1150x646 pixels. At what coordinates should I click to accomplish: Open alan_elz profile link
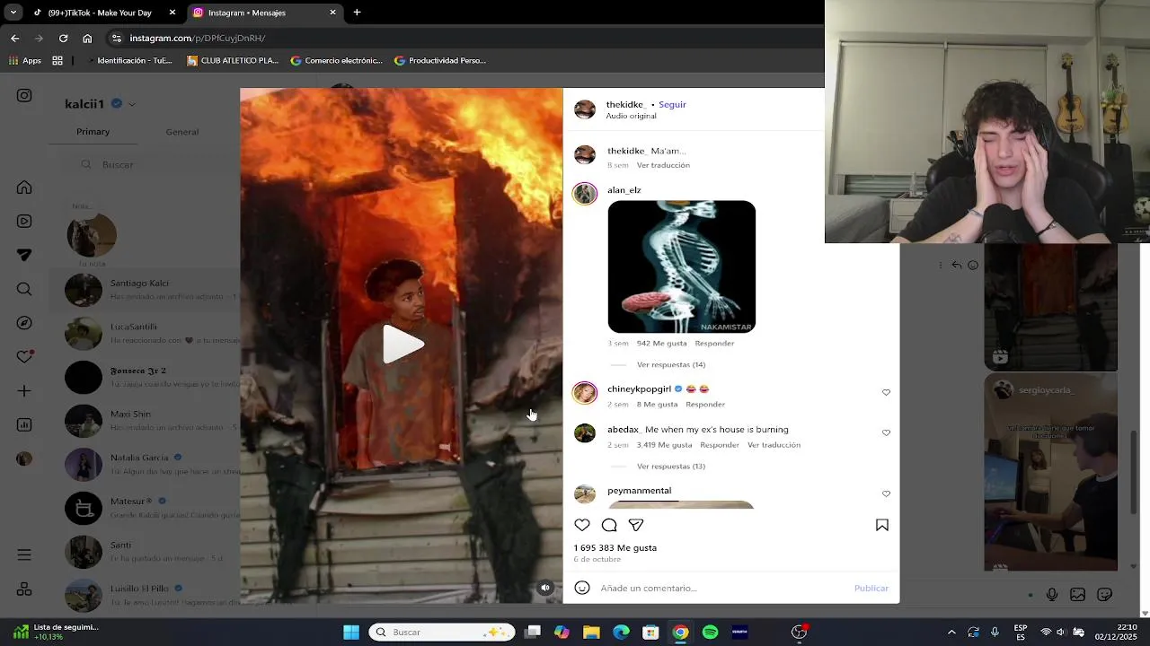(x=624, y=190)
